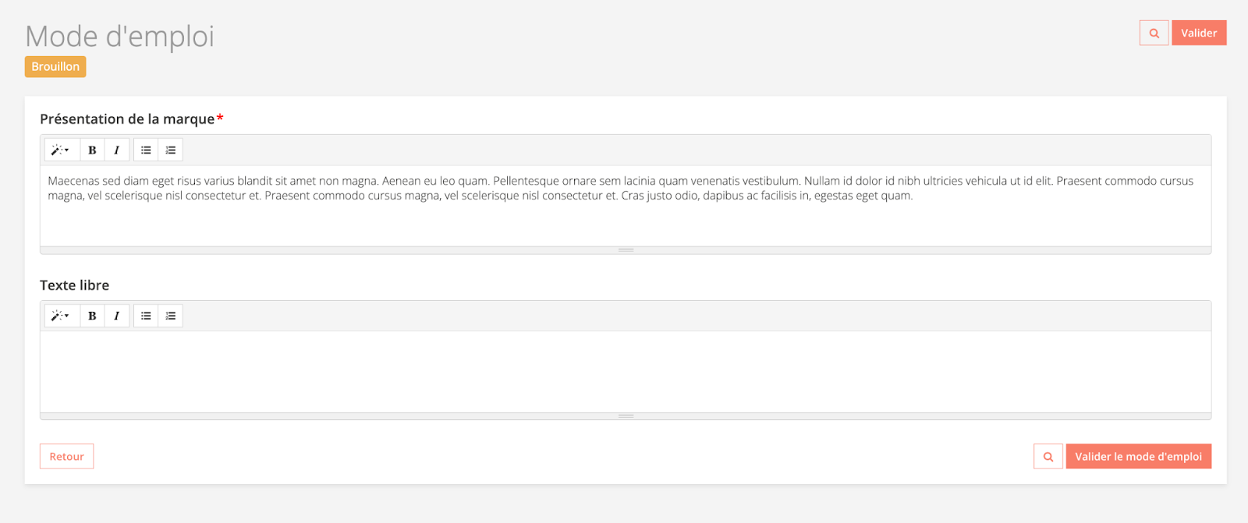Insert numbered list in Texte libre editor
This screenshot has height=523, width=1248.
click(x=171, y=316)
